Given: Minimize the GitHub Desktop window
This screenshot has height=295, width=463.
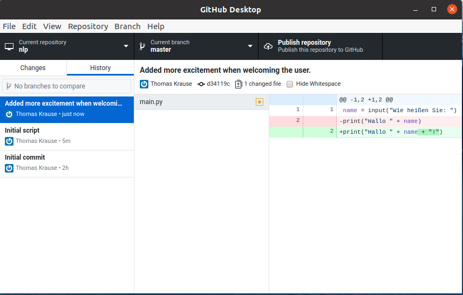Looking at the screenshot, I should [416, 10].
